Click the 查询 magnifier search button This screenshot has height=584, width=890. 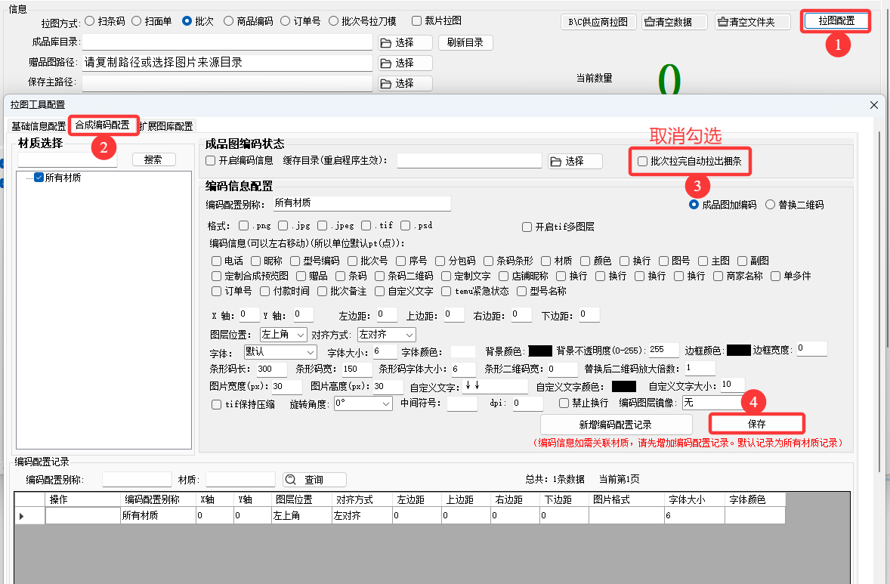[x=314, y=480]
